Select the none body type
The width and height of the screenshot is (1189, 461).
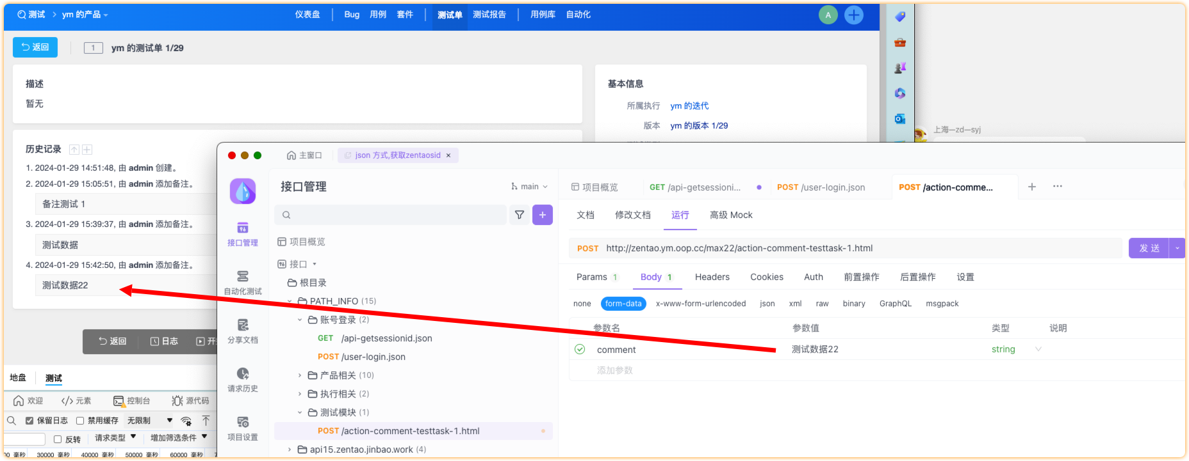click(582, 304)
